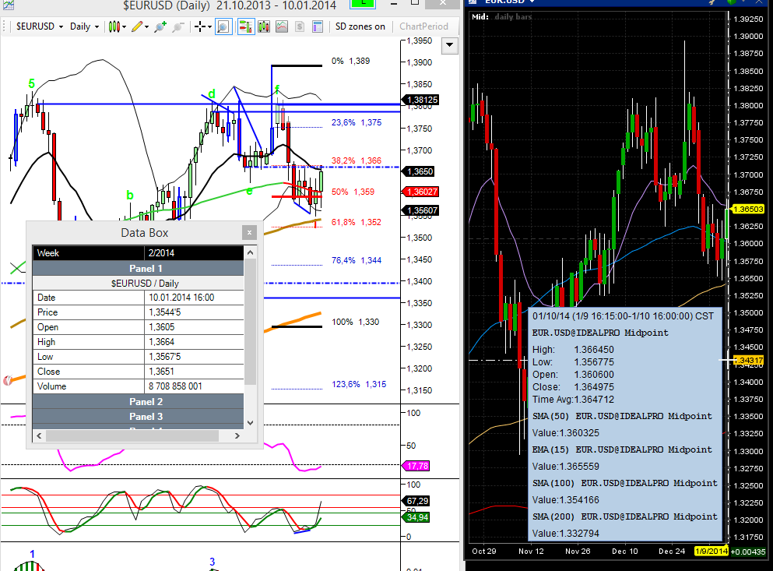Click highlighted 1/9/2014 date label

(x=711, y=552)
